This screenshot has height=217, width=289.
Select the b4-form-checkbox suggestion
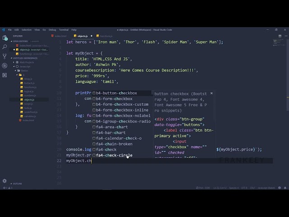[122, 99]
